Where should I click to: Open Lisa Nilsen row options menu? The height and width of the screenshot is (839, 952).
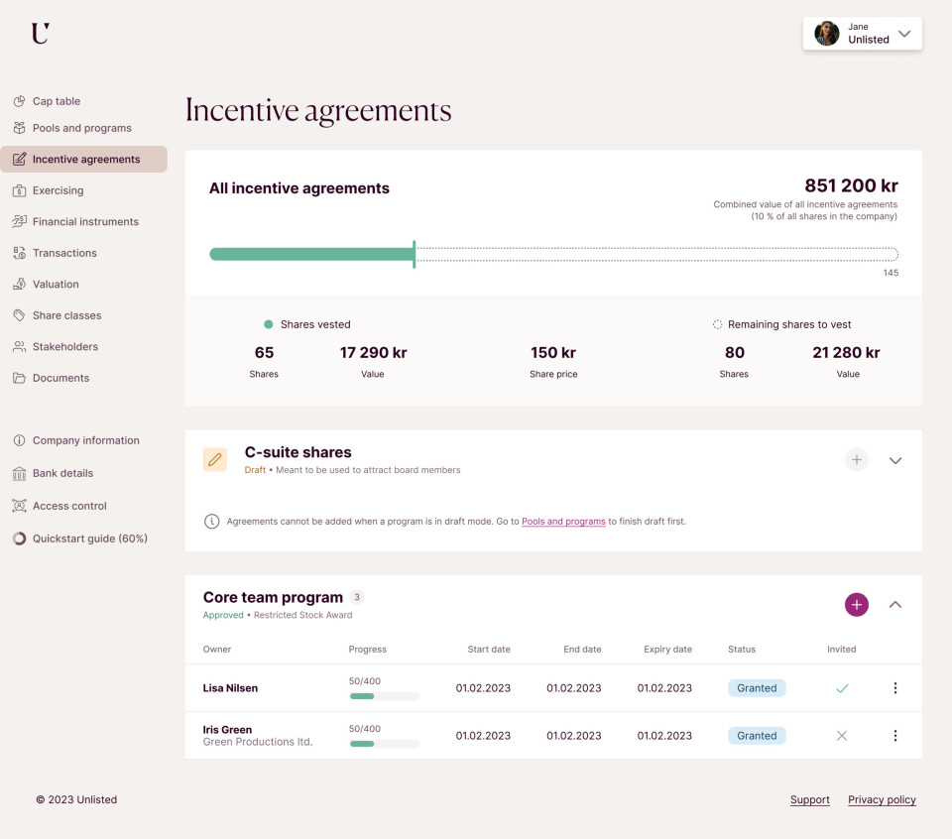coord(894,688)
